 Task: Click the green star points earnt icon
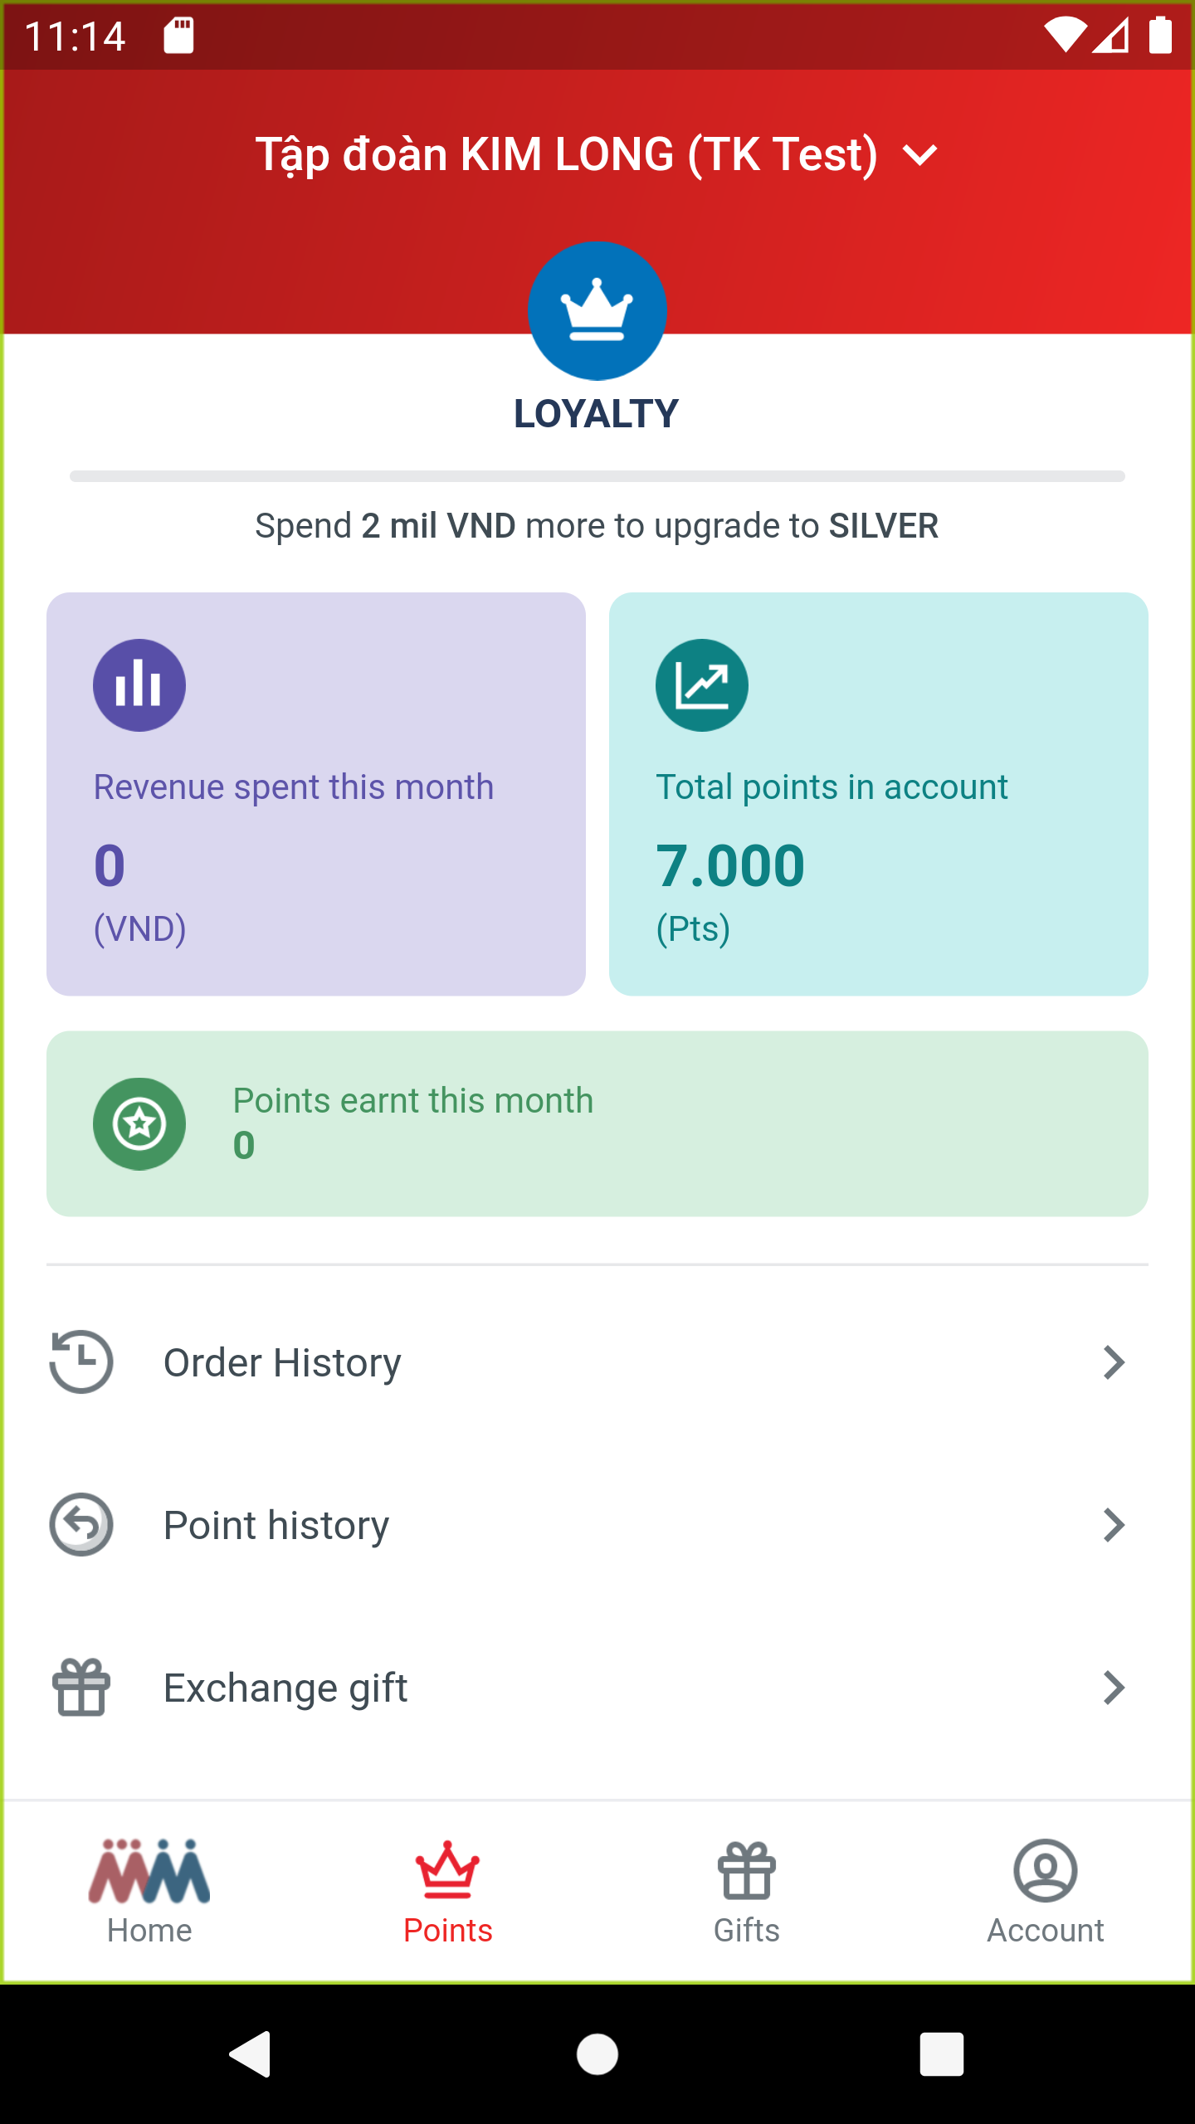(x=139, y=1124)
